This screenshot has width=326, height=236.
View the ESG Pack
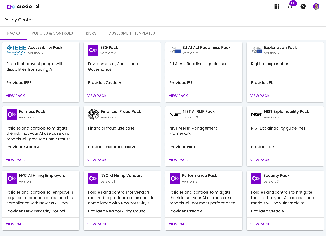click(x=97, y=96)
